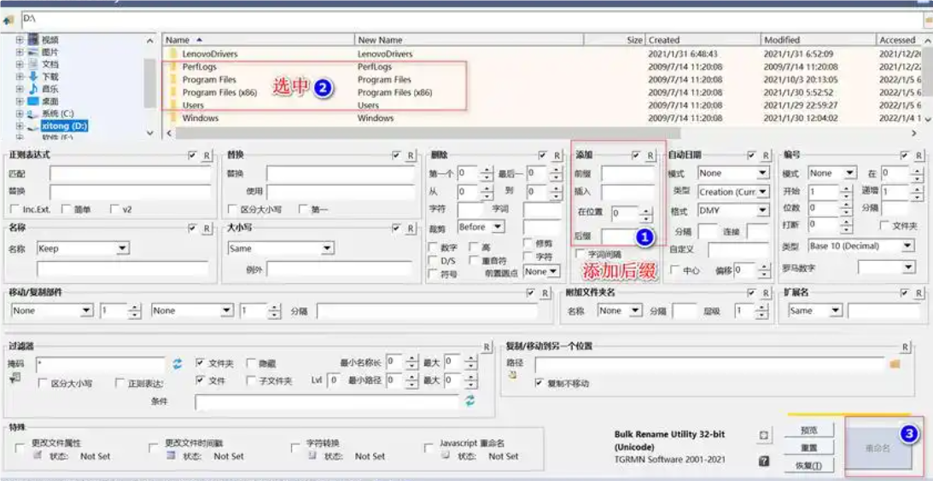Click the R reset button of 过滤器 panel
933x481 pixels.
coord(487,347)
